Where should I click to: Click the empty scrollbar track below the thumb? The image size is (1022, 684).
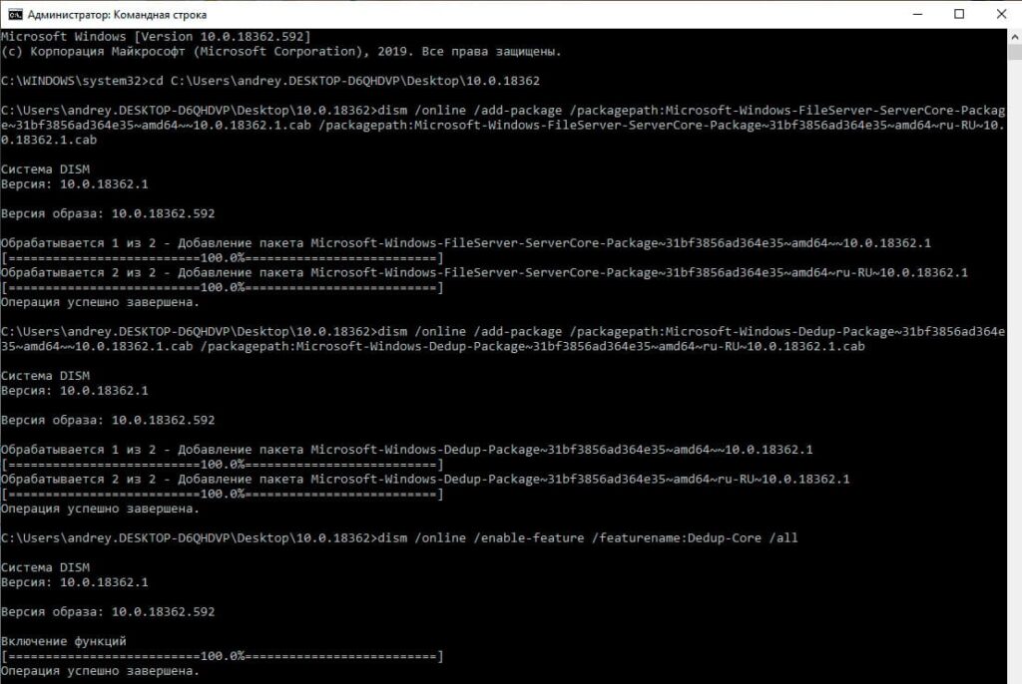click(1013, 399)
